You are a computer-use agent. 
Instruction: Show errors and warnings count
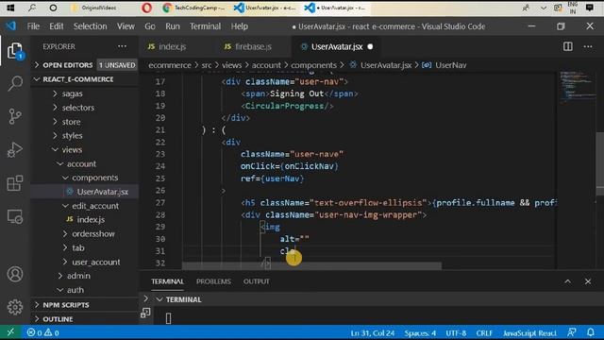(x=42, y=332)
